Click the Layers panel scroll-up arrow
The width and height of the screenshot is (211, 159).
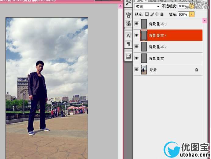pos(205,21)
